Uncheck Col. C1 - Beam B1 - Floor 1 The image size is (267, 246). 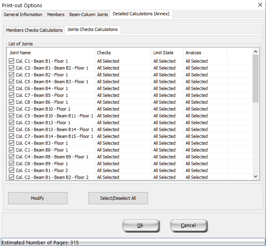11,61
